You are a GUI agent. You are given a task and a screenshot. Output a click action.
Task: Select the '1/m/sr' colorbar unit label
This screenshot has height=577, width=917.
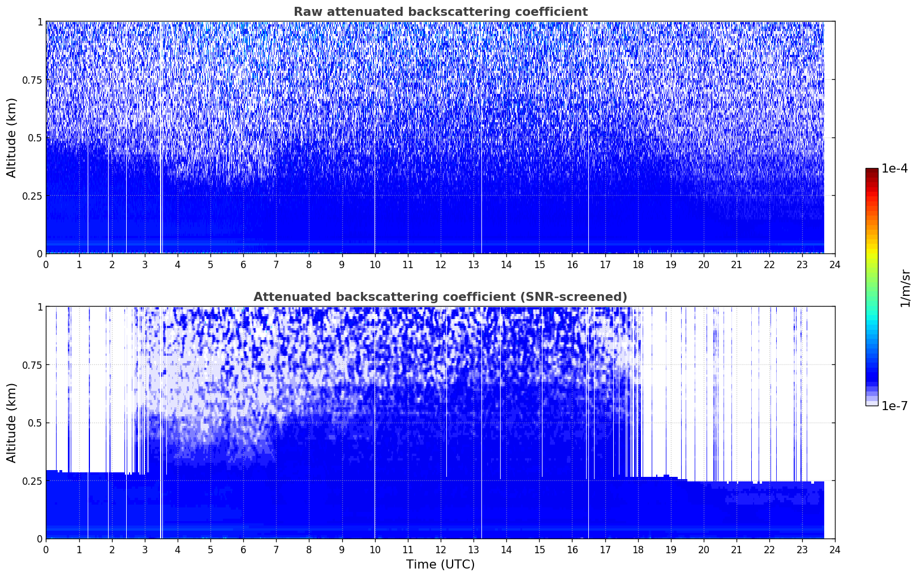point(905,287)
